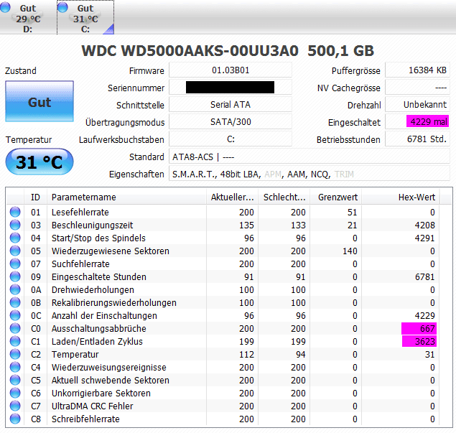Click the highlighted hex value 667
This screenshot has width=456, height=433.
pyautogui.click(x=419, y=329)
